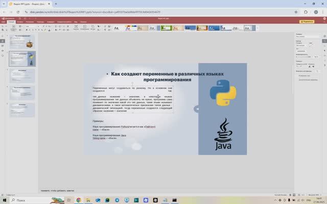
Task: Open the language selector in status bar
Action: click(281, 195)
